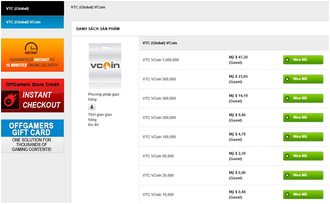Click the Mỹ $ 23,65 price
Screen dimensions: 330x204
point(238,77)
